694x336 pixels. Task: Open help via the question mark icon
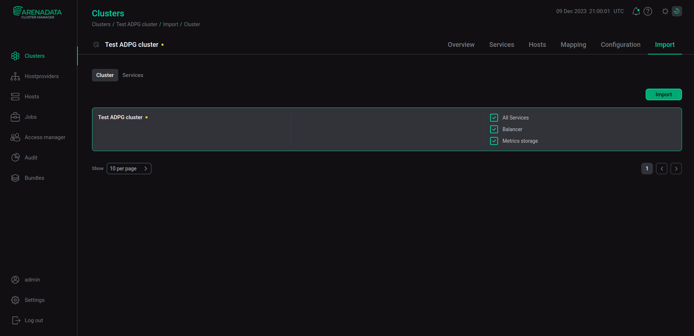[648, 11]
